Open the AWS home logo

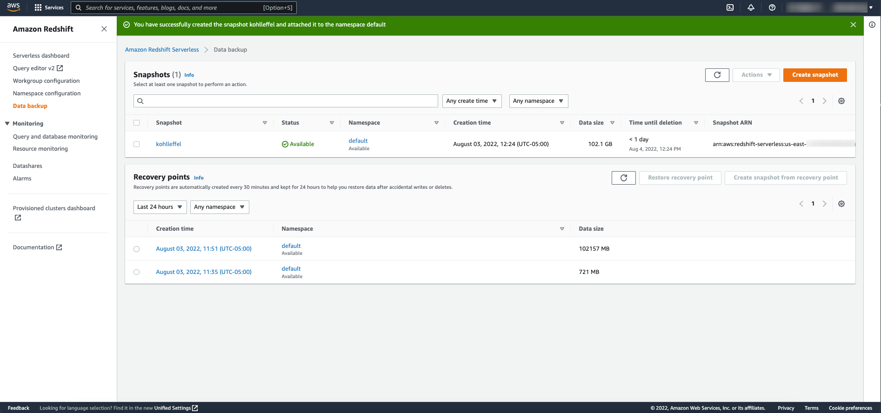(13, 7)
